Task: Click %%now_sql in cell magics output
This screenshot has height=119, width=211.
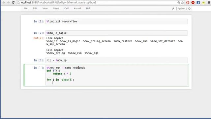Action: pyautogui.click(x=92, y=53)
